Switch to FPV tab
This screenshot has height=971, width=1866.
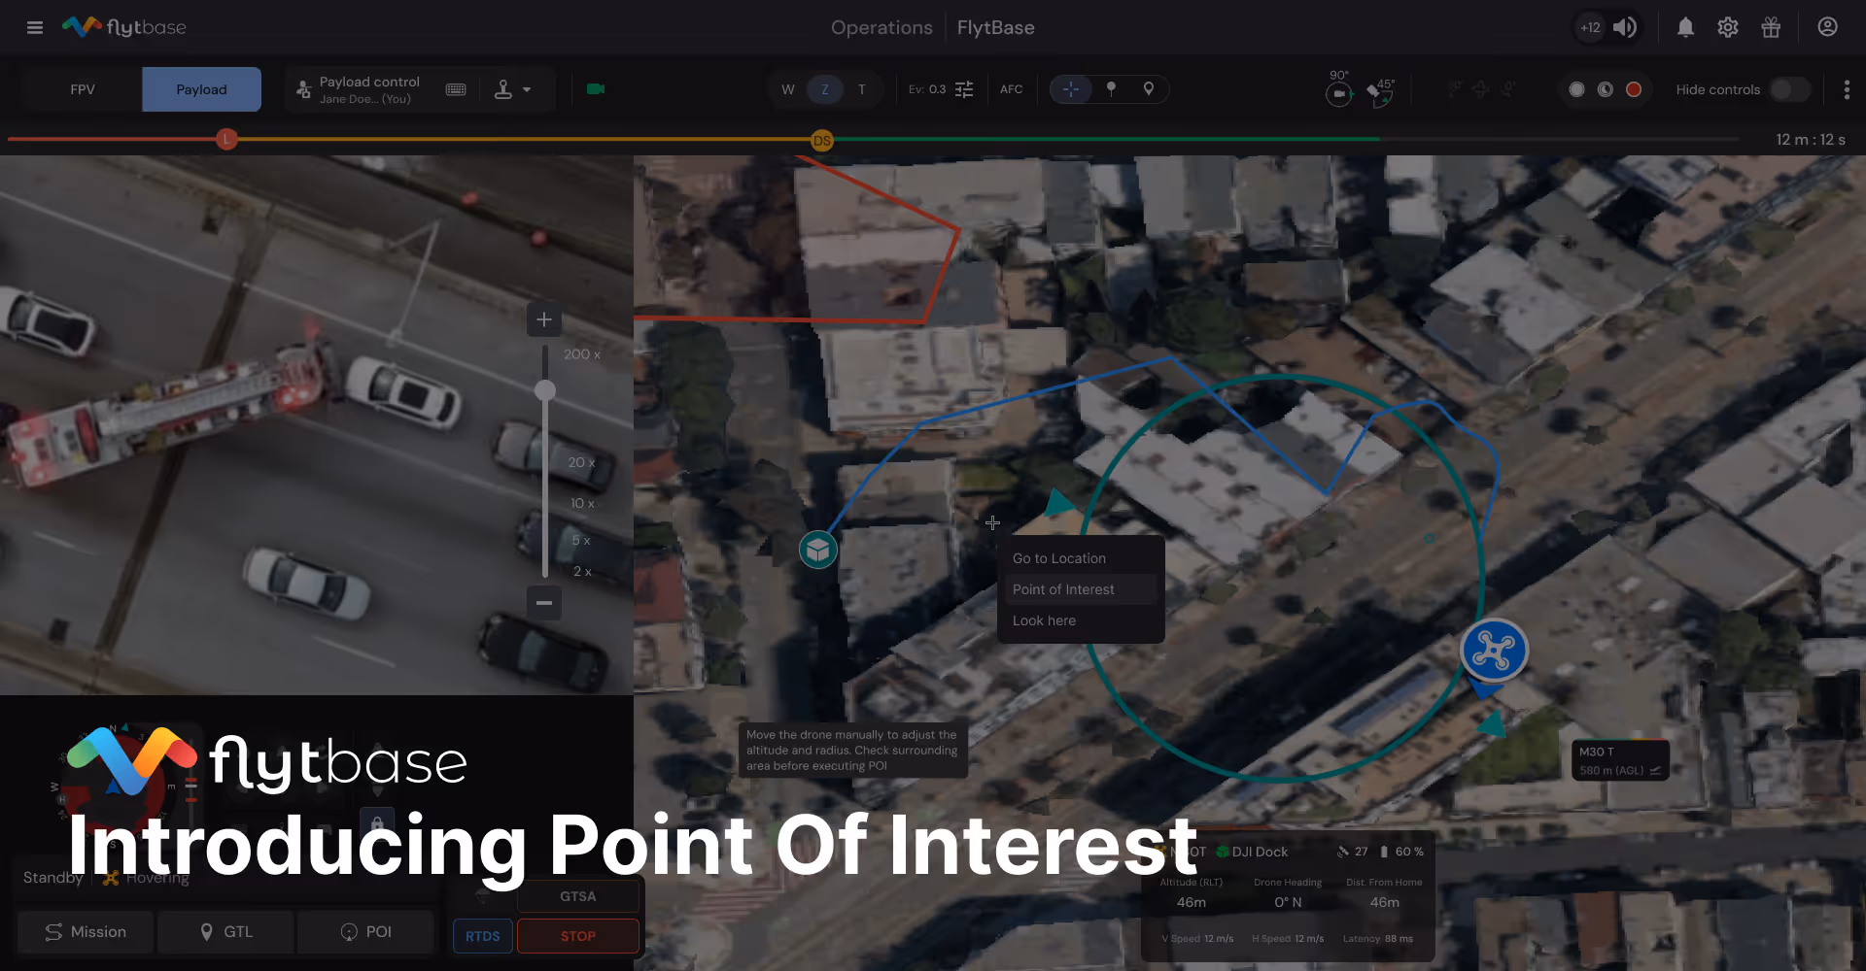(x=83, y=89)
